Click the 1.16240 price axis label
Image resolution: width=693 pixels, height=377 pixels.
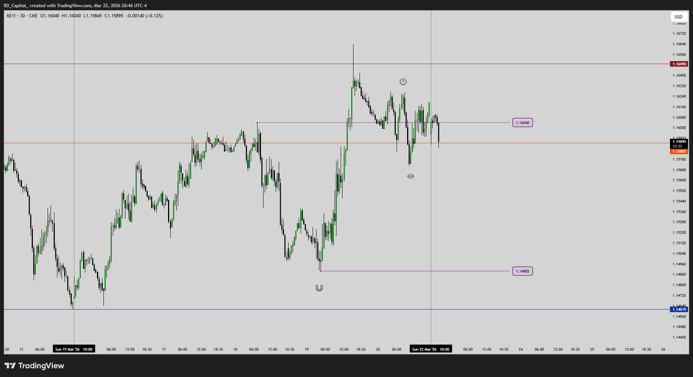[679, 96]
